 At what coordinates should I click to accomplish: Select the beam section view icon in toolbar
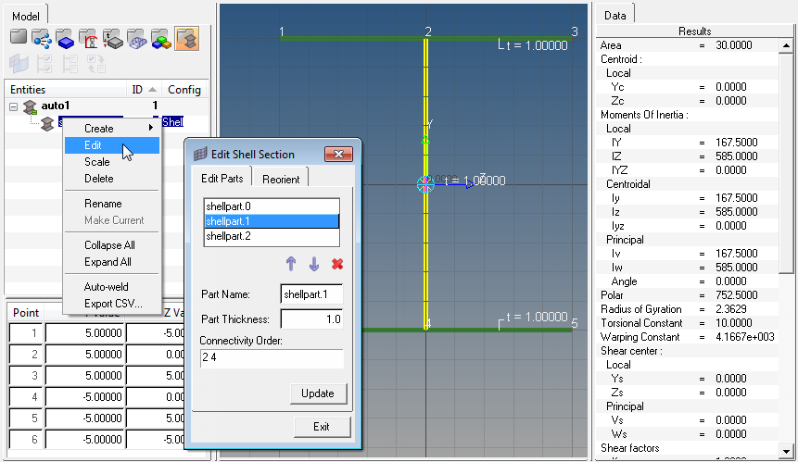pos(186,38)
